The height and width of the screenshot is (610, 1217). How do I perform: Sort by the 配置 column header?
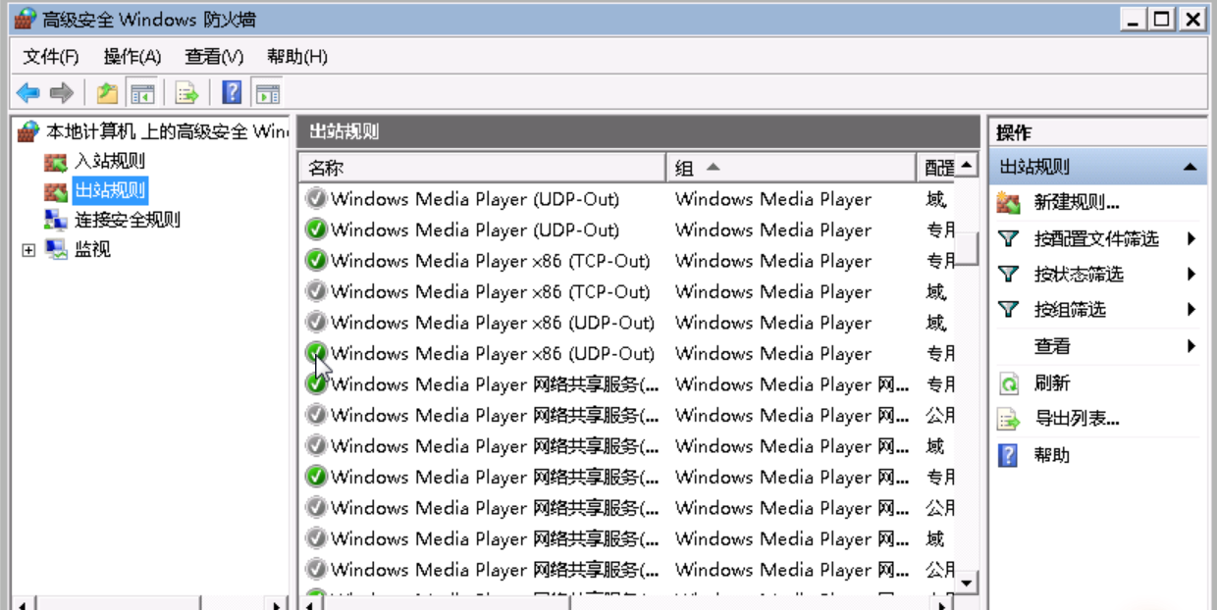(935, 168)
